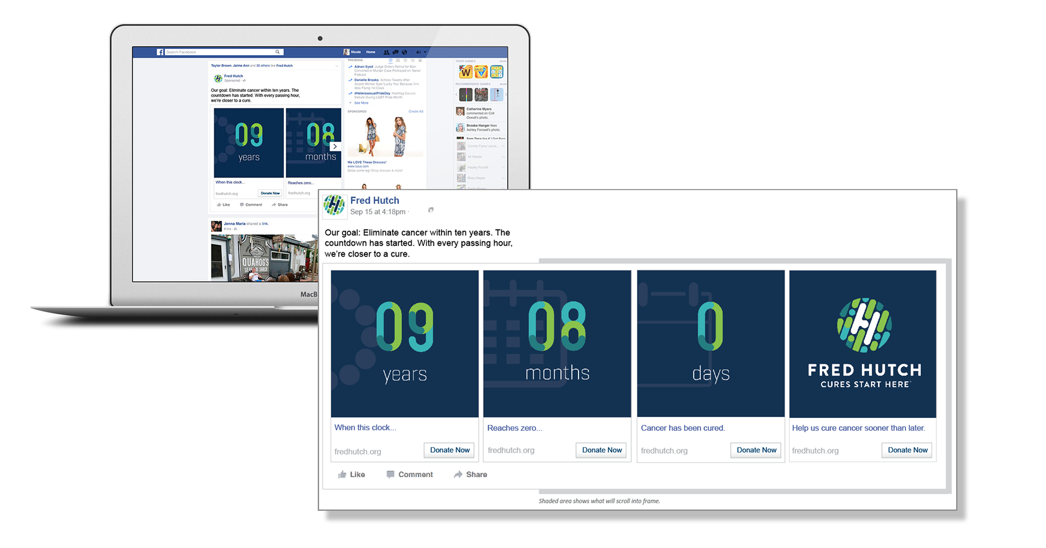The height and width of the screenshot is (548, 1046).
Task: Open trending topic Danielle Brooks
Action: pos(367,80)
